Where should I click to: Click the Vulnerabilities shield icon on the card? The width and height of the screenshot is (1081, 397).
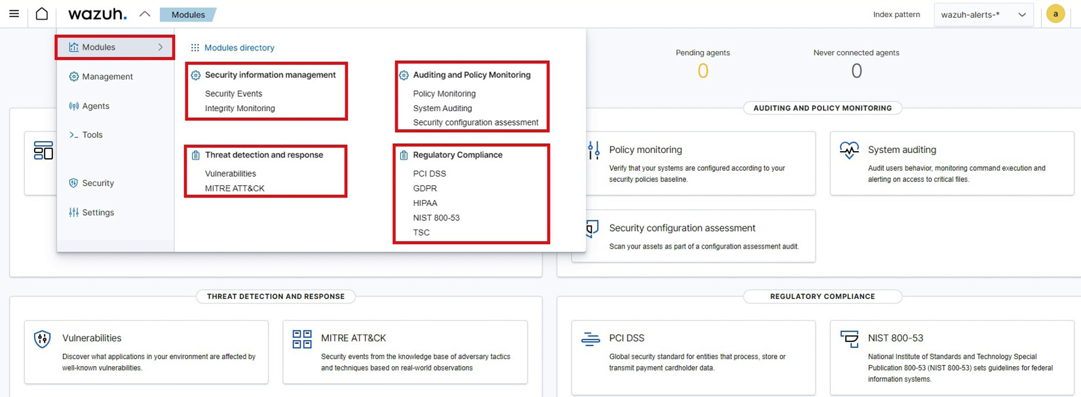[x=43, y=339]
